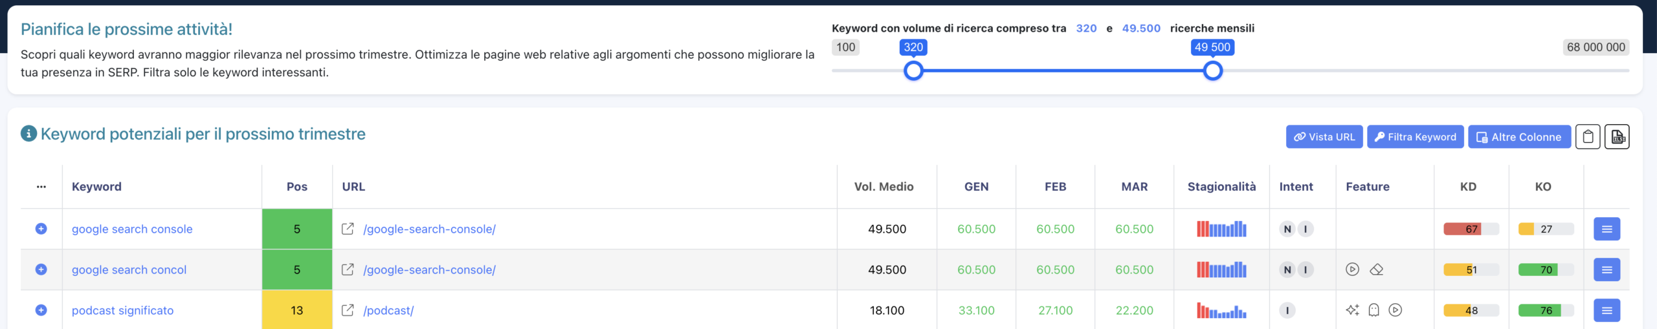The width and height of the screenshot is (1657, 329).
Task: Click the clipboard copy icon button
Action: 1587,137
